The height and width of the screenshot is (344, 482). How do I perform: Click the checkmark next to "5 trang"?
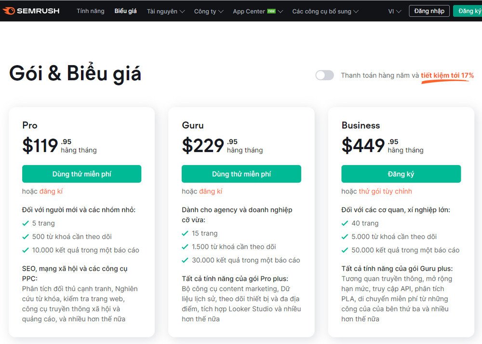point(26,223)
